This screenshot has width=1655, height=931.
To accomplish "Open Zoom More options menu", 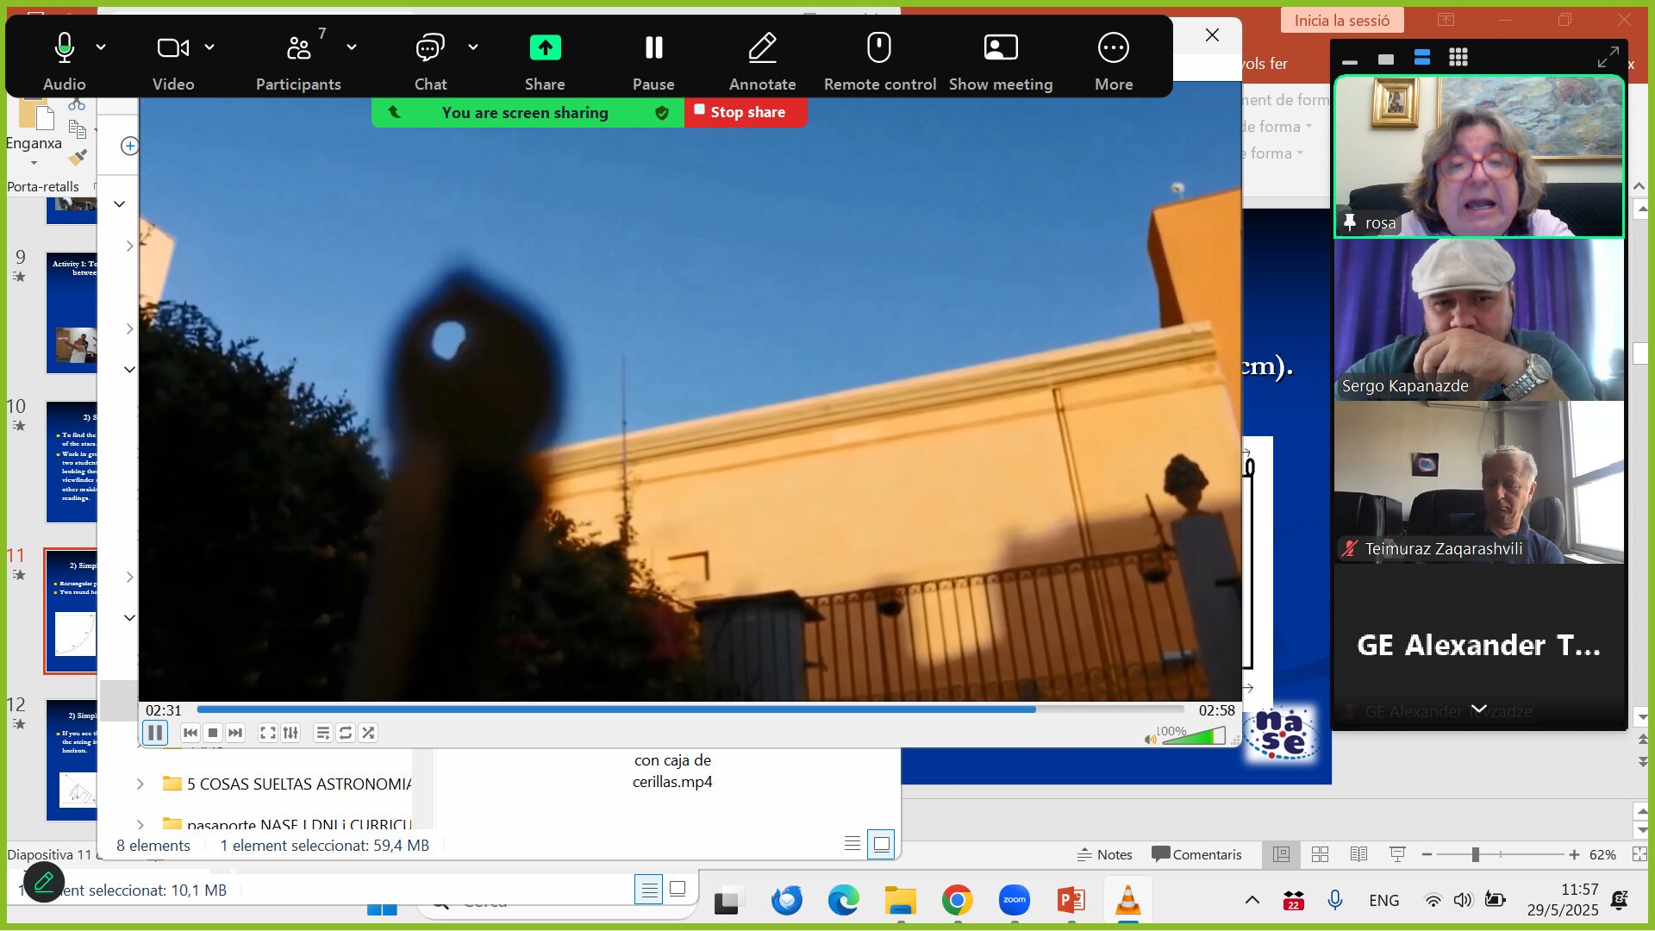I will click(x=1114, y=59).
